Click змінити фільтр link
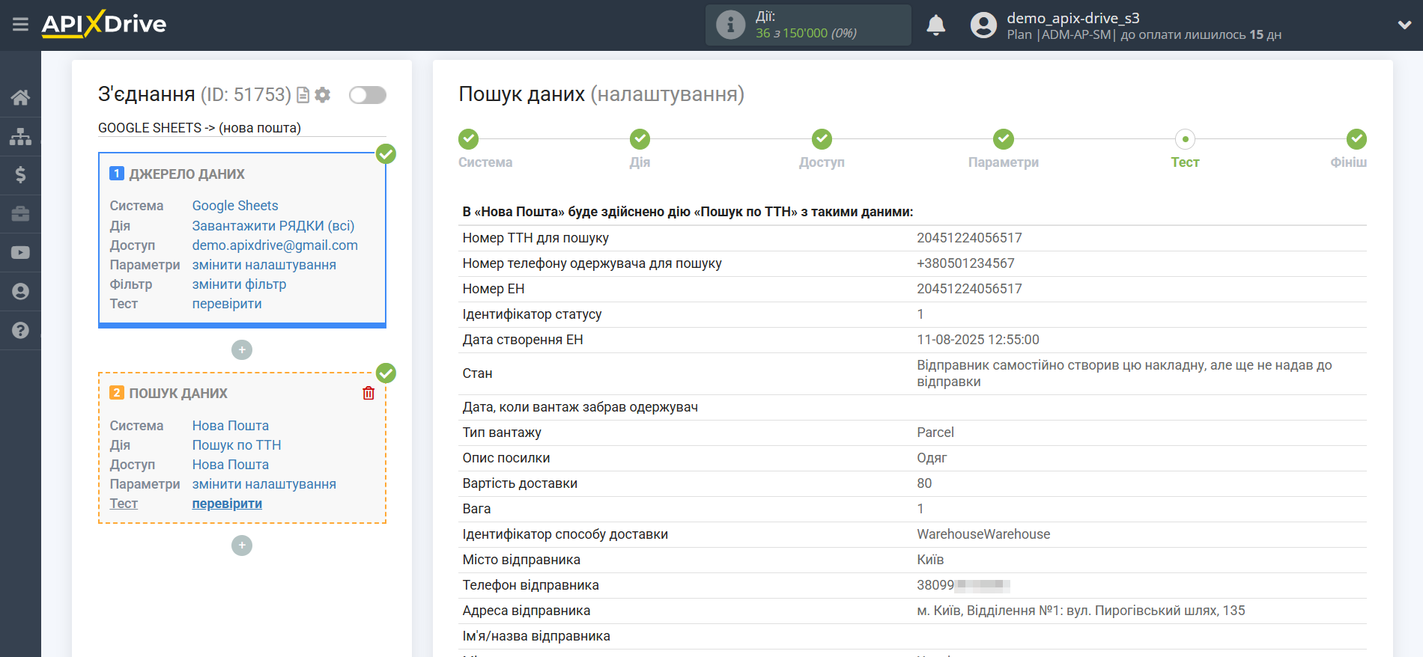Image resolution: width=1423 pixels, height=657 pixels. click(240, 284)
